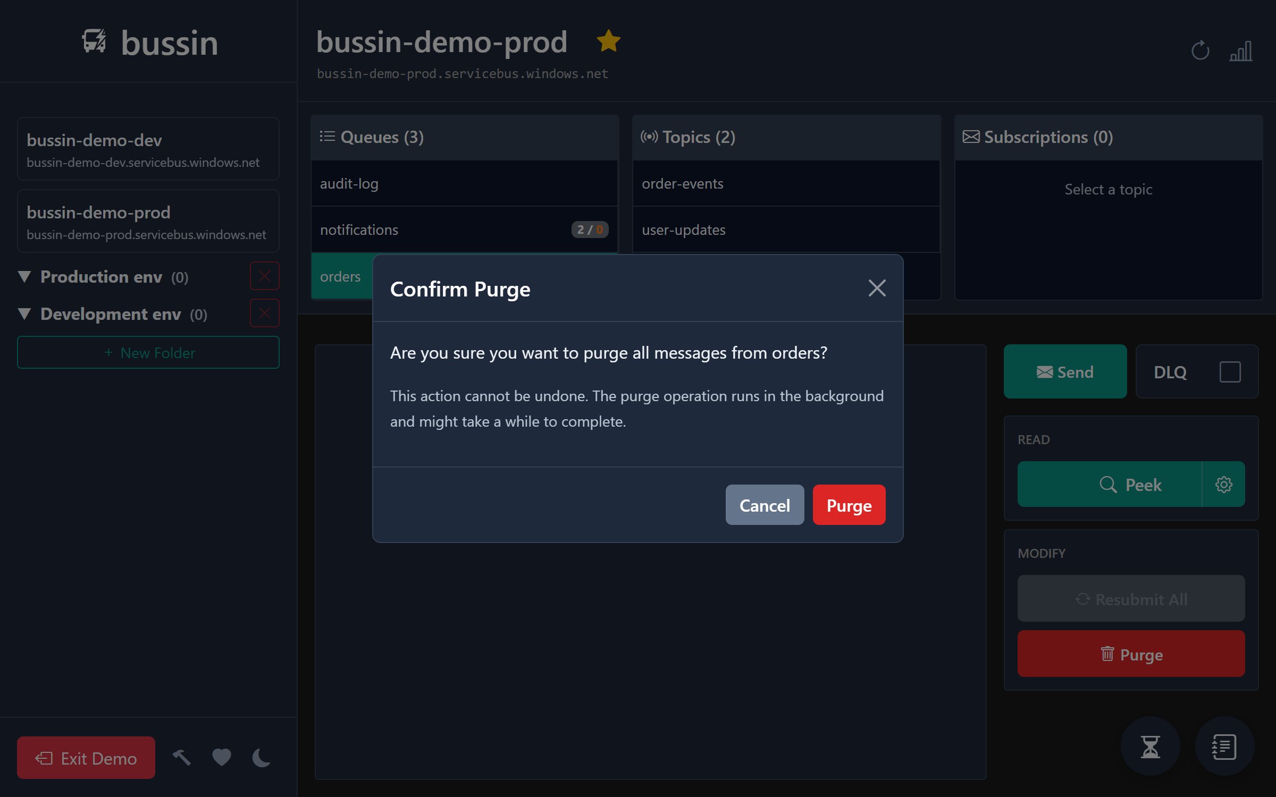Toggle the DLQ checkbox
This screenshot has width=1276, height=797.
click(1230, 371)
